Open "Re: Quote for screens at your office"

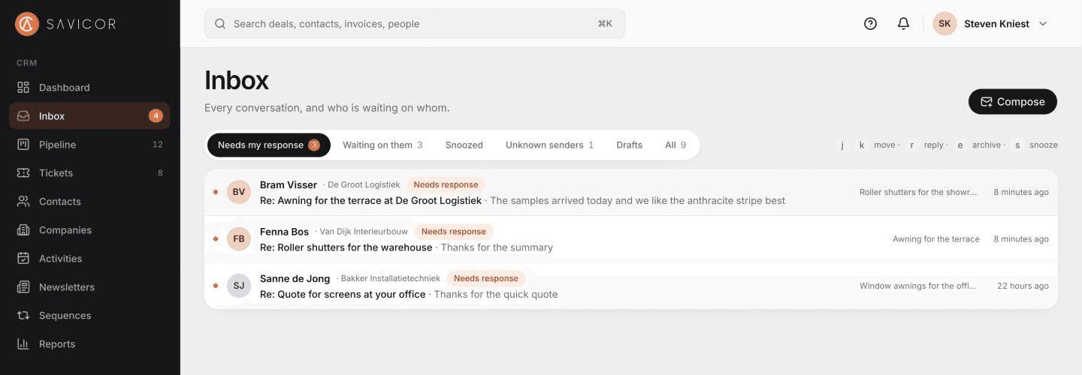point(343,295)
